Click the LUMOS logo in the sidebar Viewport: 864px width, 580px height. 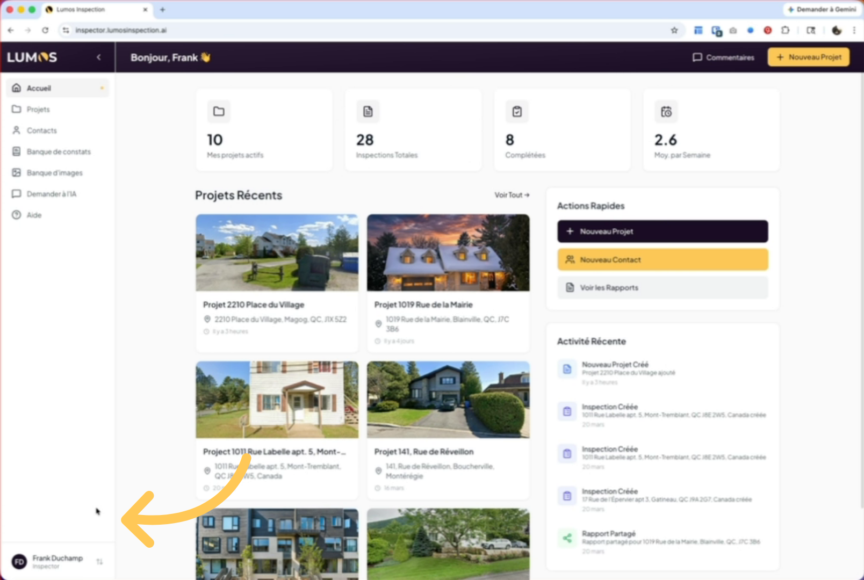[32, 57]
